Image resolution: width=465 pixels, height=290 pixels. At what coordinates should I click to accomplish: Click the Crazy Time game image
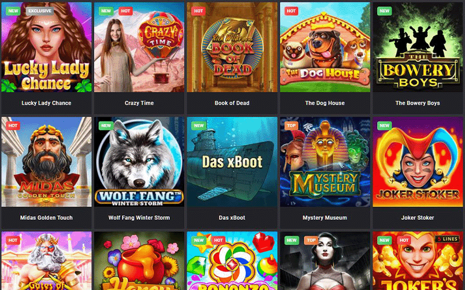pyautogui.click(x=139, y=47)
